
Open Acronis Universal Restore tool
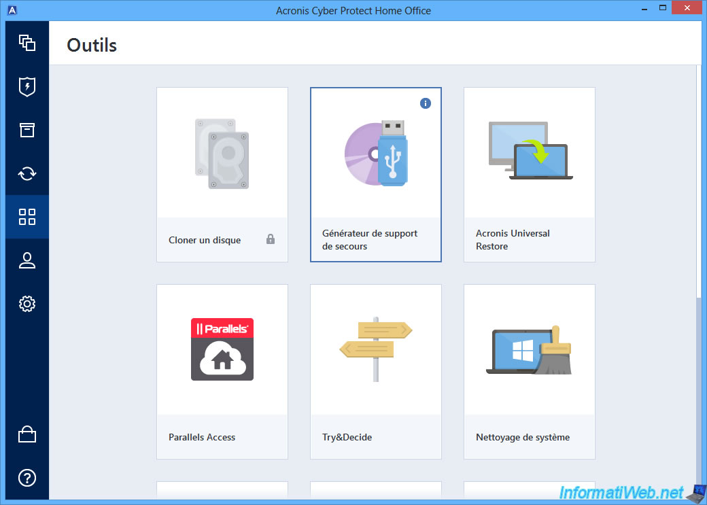(530, 174)
